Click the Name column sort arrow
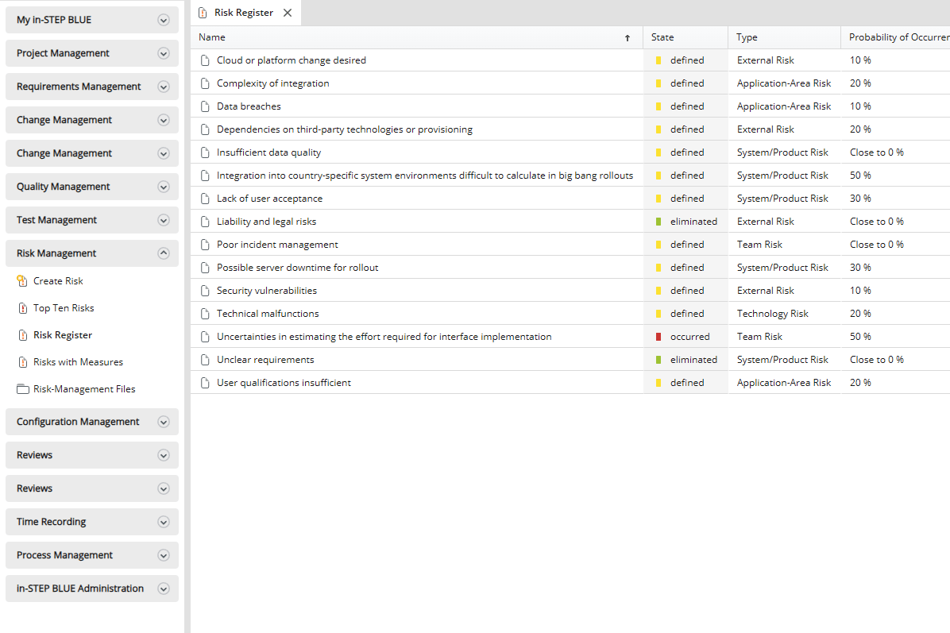Image resolution: width=950 pixels, height=633 pixels. (x=627, y=37)
